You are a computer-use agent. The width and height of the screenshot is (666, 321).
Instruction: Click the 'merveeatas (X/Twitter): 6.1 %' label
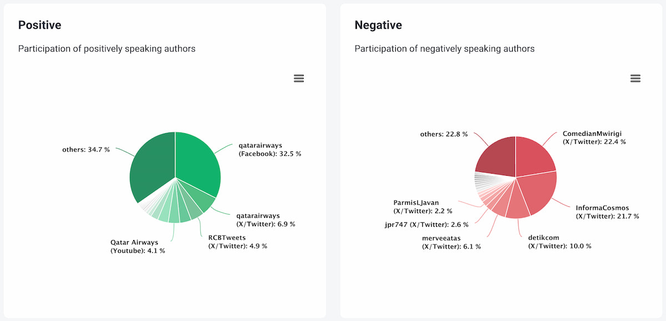click(451, 242)
